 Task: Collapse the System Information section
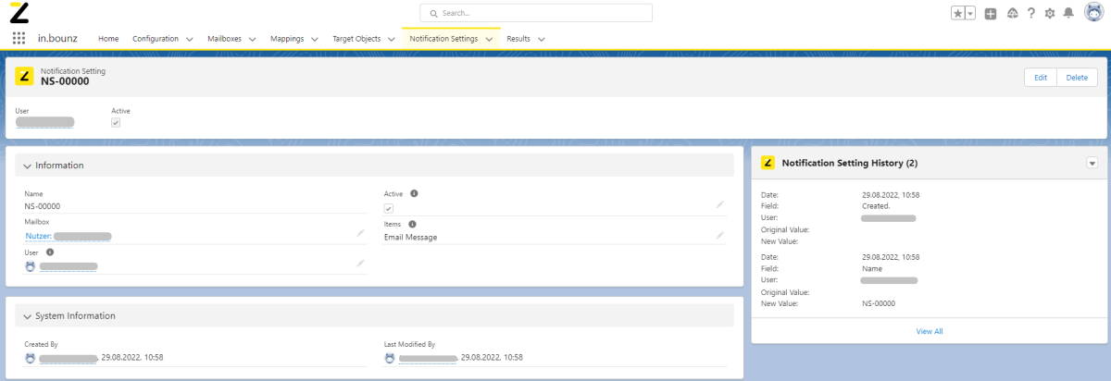tap(28, 315)
